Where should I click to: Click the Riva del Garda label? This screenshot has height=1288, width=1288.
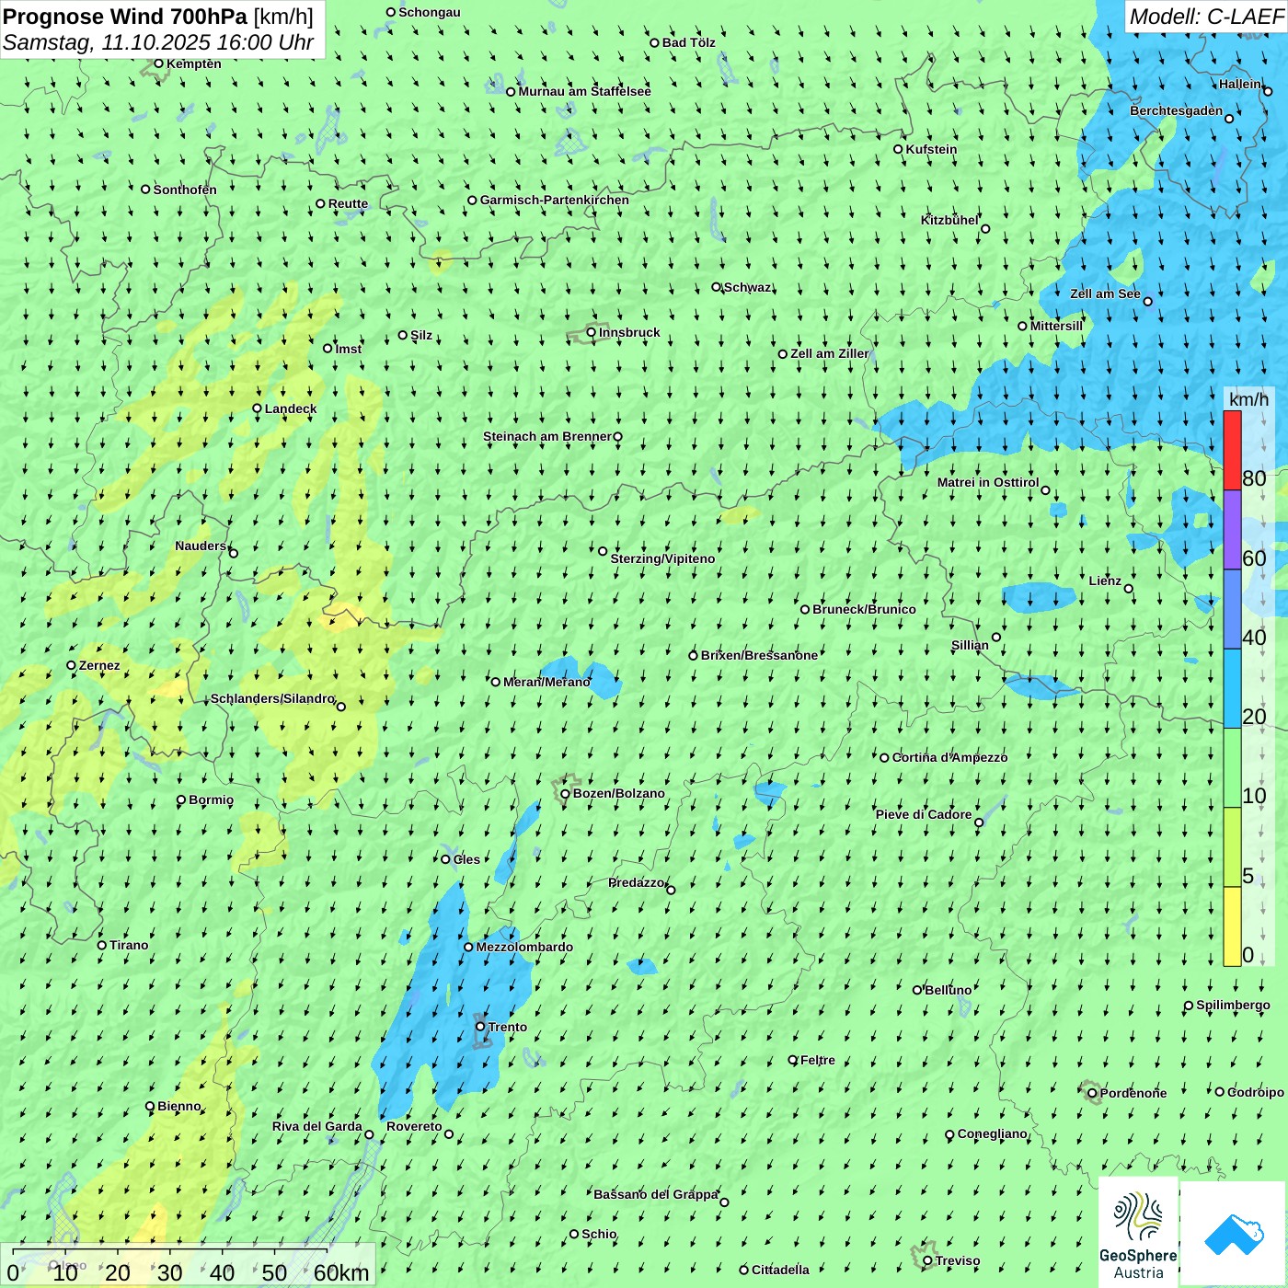click(317, 1126)
